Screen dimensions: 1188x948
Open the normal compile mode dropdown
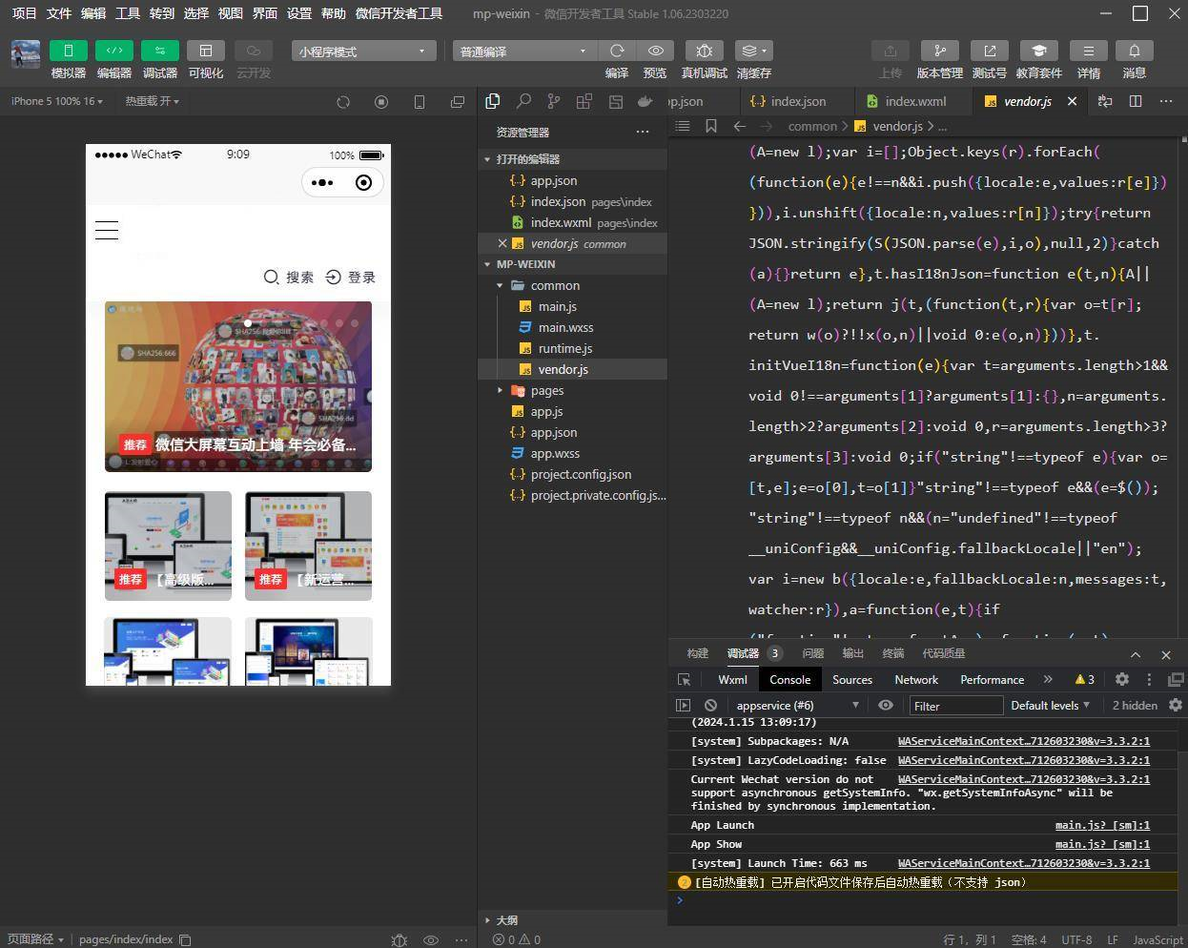click(x=523, y=51)
